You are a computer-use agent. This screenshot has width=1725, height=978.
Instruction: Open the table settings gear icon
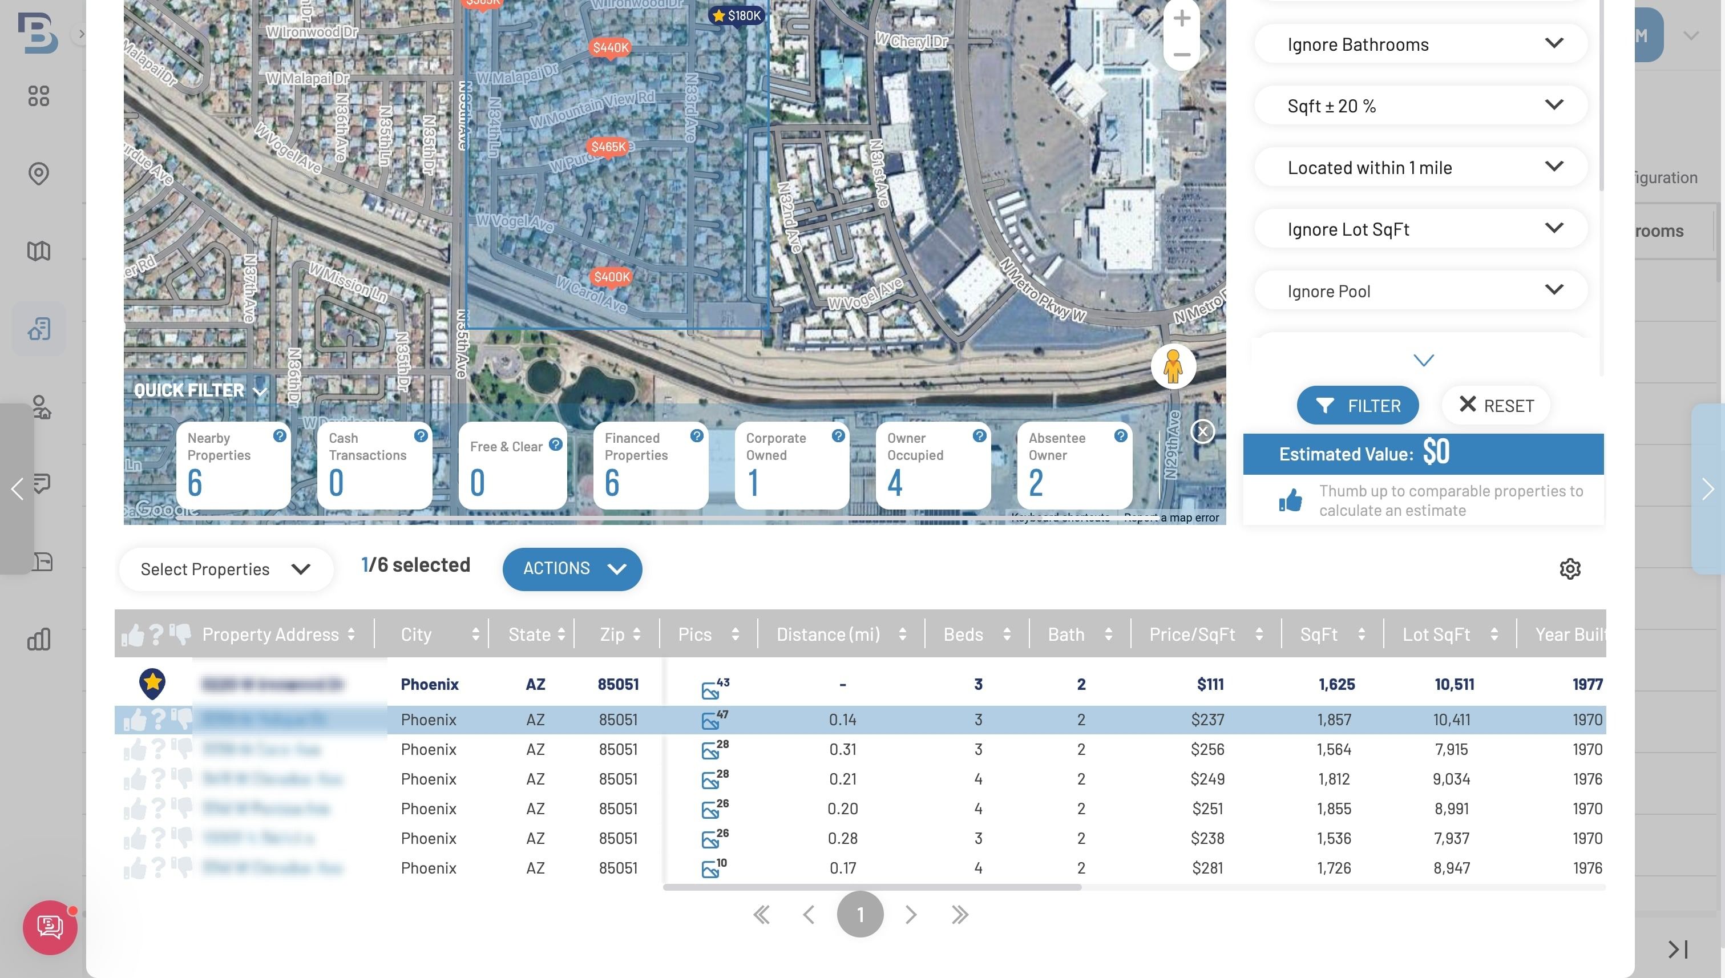[x=1569, y=569]
